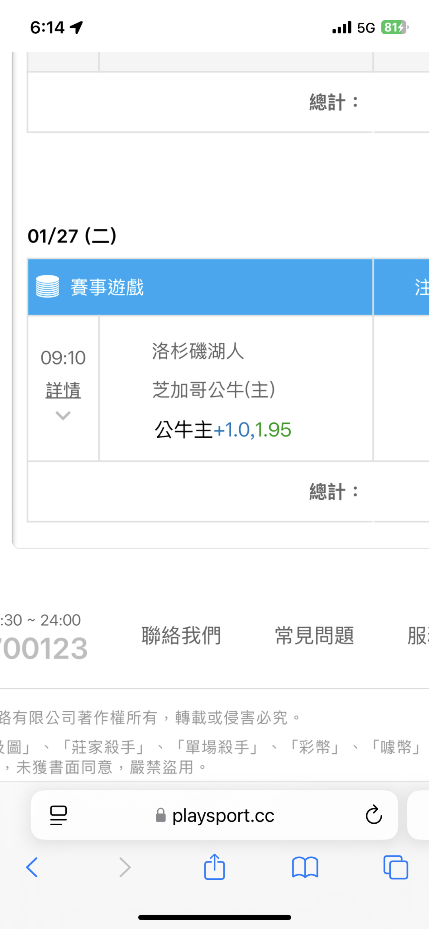This screenshot has width=429, height=929.
Task: Open the 詳情 link for 09:10 game
Action: [63, 390]
